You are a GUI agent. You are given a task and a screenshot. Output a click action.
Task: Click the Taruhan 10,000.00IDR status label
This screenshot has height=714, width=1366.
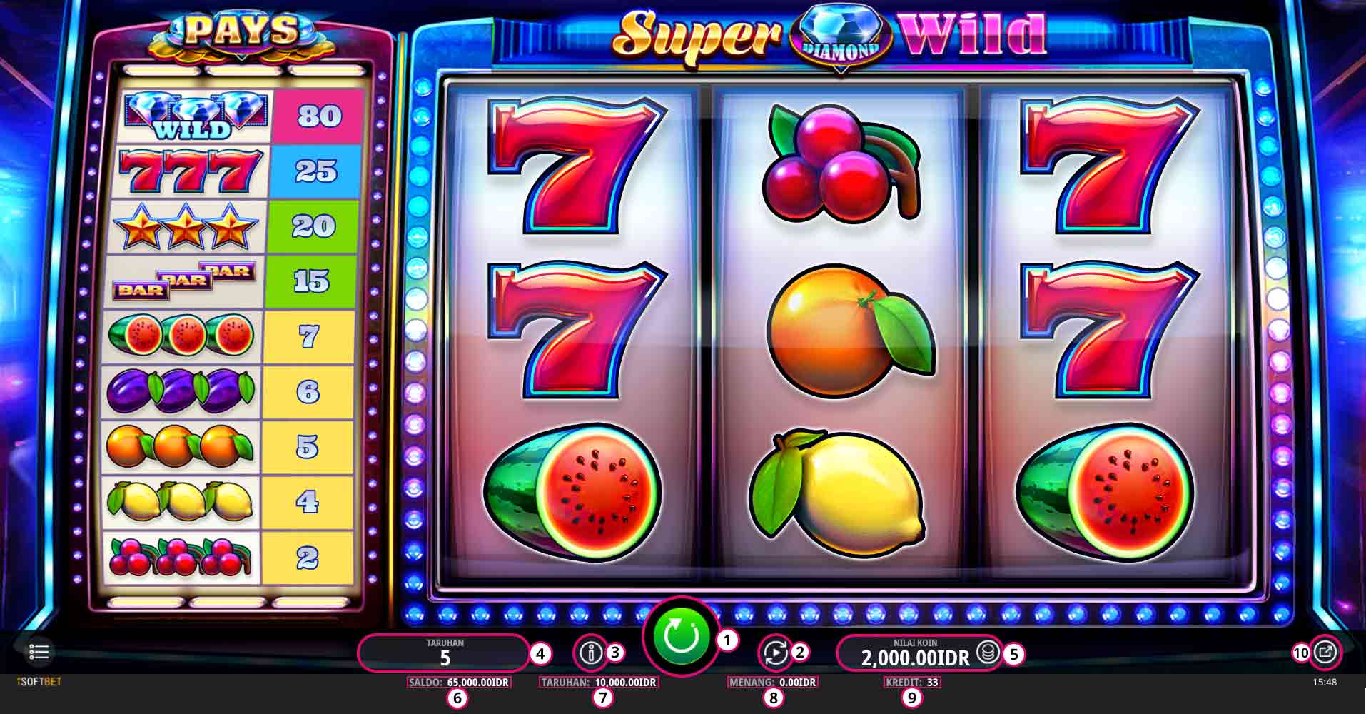coord(598,683)
